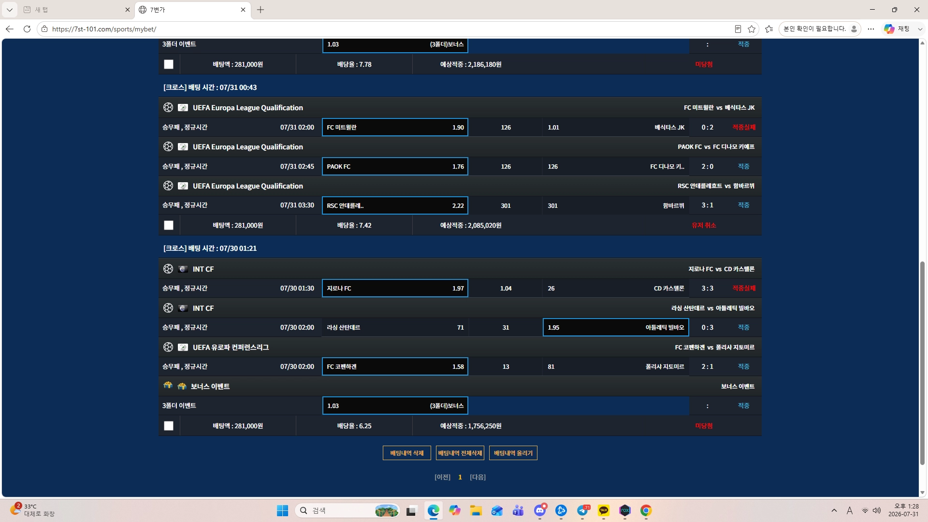The width and height of the screenshot is (928, 522).
Task: Expand the Copilot chat dropdown chevron
Action: [920, 29]
